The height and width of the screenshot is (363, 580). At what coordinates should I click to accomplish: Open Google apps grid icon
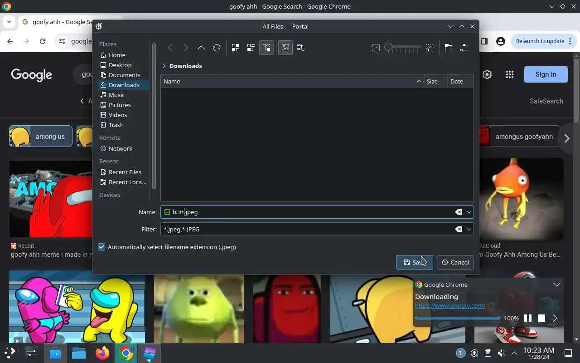(x=510, y=74)
